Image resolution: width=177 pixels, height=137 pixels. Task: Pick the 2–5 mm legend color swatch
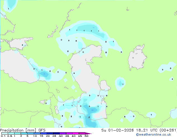click(24, 133)
